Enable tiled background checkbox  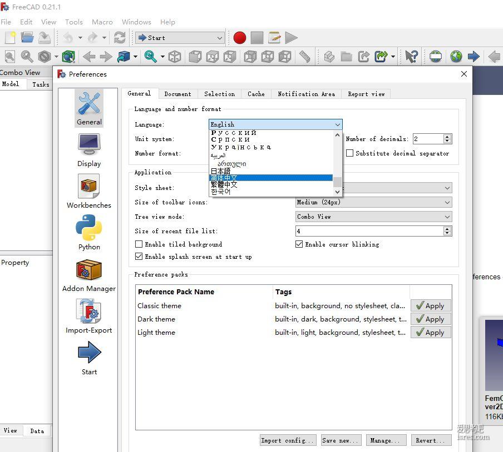coord(139,244)
